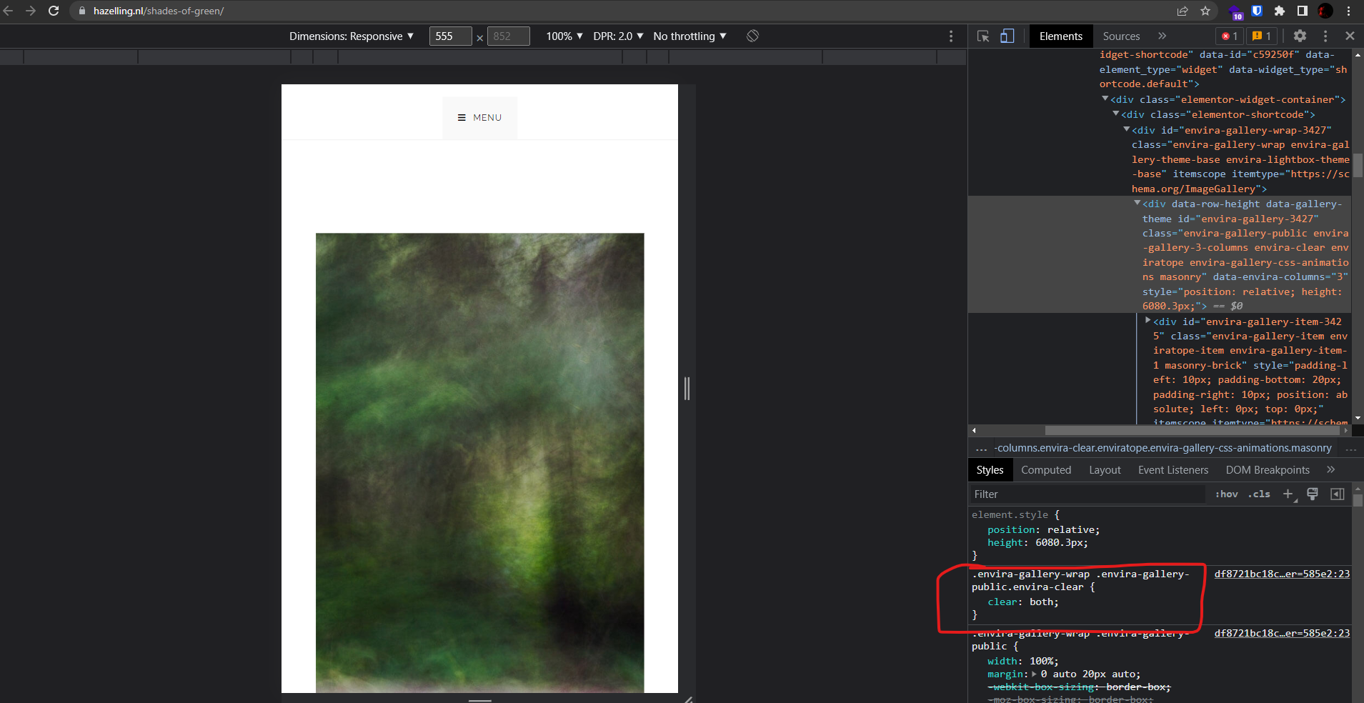Close the DevTools panel
Image resolution: width=1364 pixels, height=703 pixels.
tap(1350, 36)
